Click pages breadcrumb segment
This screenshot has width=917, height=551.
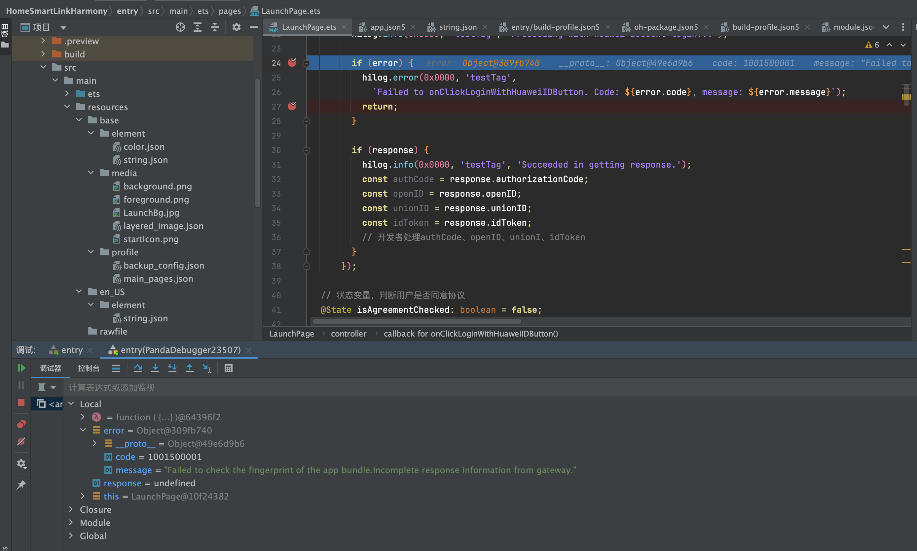tap(230, 11)
